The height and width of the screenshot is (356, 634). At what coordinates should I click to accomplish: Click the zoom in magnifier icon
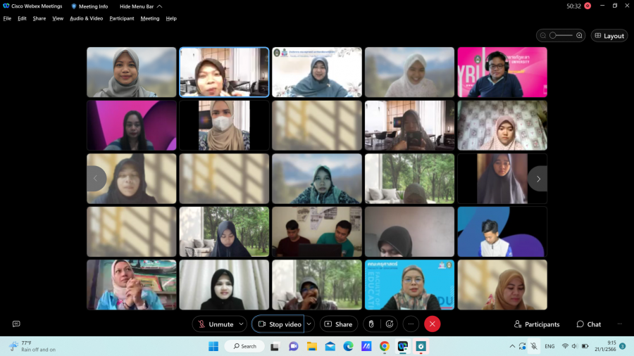click(x=580, y=36)
